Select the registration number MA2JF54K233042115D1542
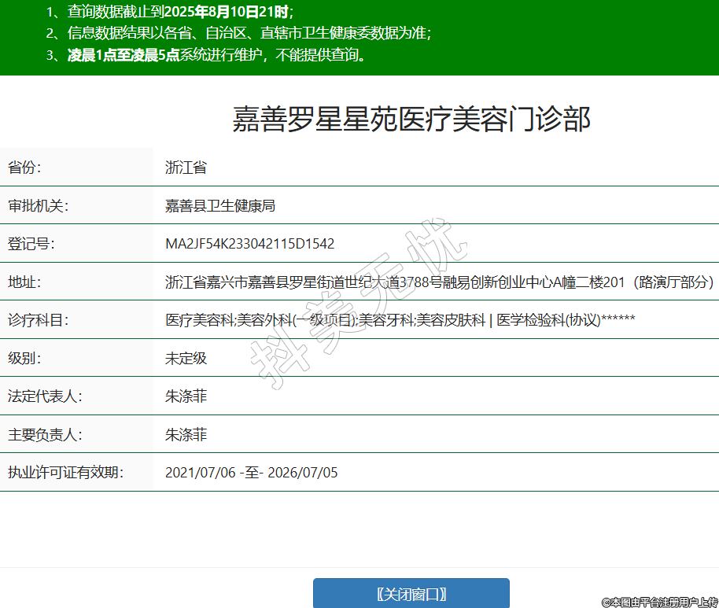 pyautogui.click(x=249, y=244)
